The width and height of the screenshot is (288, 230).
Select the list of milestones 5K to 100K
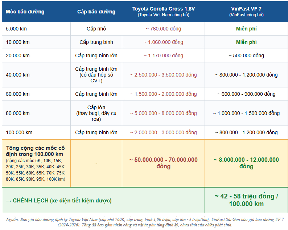36,170
